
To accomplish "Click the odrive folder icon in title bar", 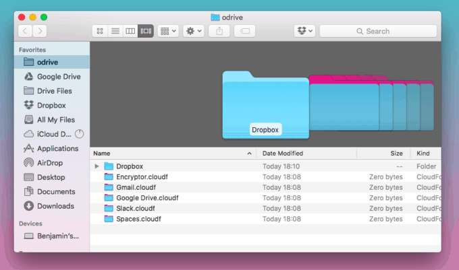I will [215, 18].
